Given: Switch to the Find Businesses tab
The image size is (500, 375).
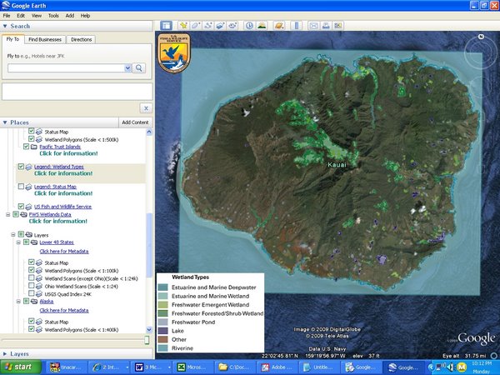Looking at the screenshot, I should pyautogui.click(x=45, y=39).
